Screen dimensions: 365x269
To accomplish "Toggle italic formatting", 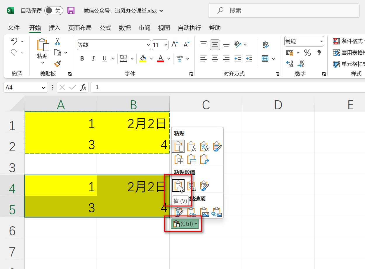I will click(93, 58).
